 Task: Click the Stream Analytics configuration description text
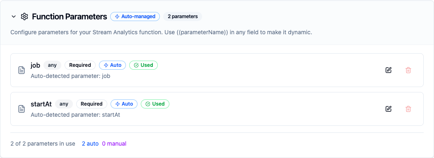(162, 32)
